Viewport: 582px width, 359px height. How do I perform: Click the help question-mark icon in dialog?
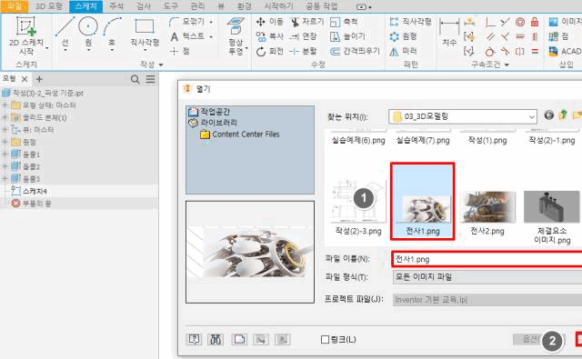pyautogui.click(x=194, y=339)
